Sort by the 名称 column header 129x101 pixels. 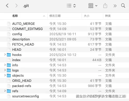coord(15,16)
